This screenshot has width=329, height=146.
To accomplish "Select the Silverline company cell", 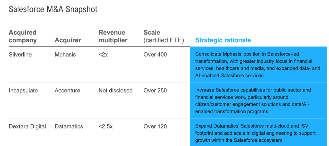I will [20, 55].
